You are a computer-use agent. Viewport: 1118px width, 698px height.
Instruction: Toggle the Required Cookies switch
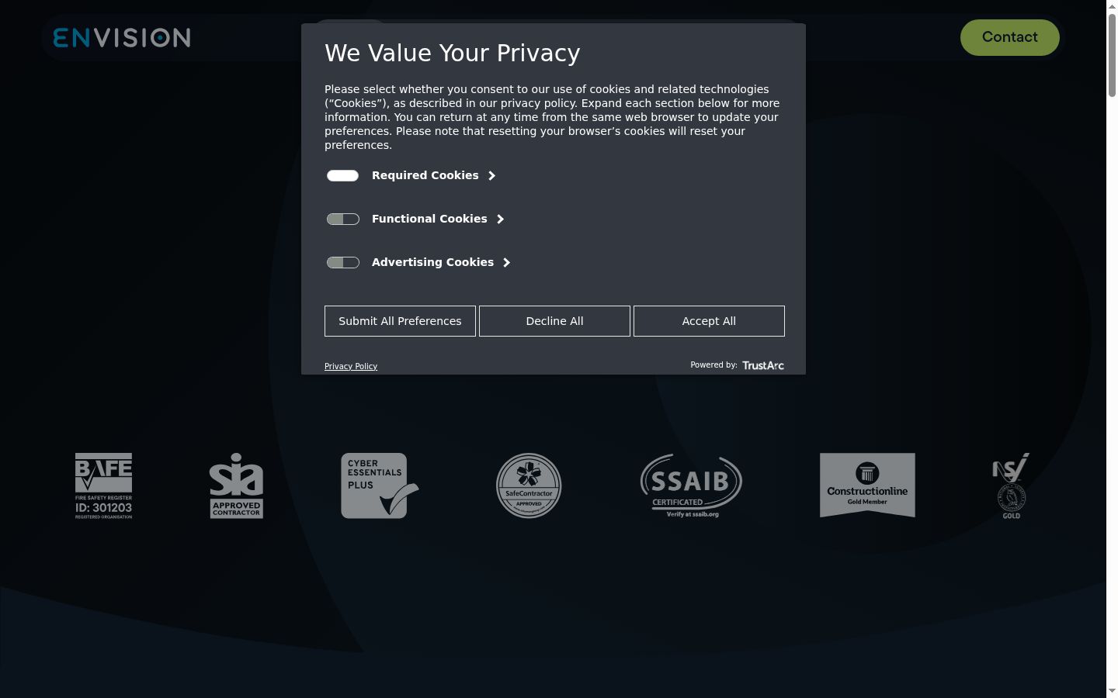(x=342, y=175)
